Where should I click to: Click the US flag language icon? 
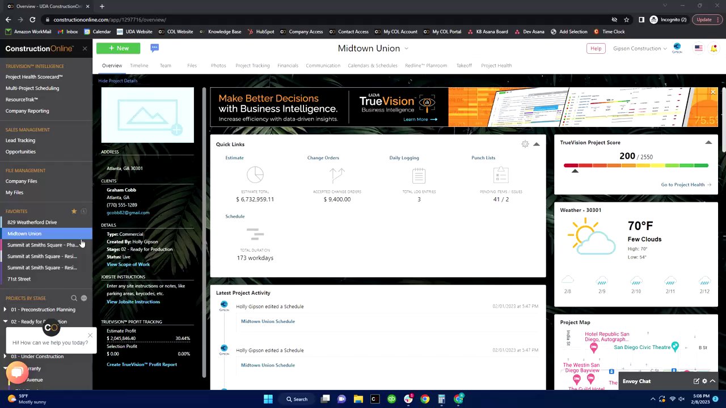coord(698,48)
